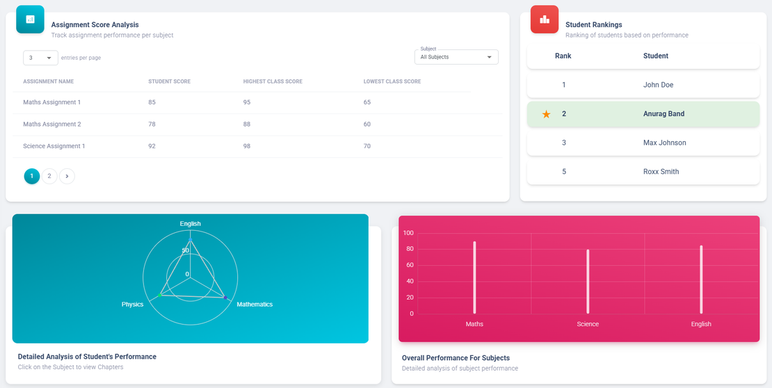Click the orange star beside Anurag Band
The width and height of the screenshot is (772, 388).
(x=546, y=114)
